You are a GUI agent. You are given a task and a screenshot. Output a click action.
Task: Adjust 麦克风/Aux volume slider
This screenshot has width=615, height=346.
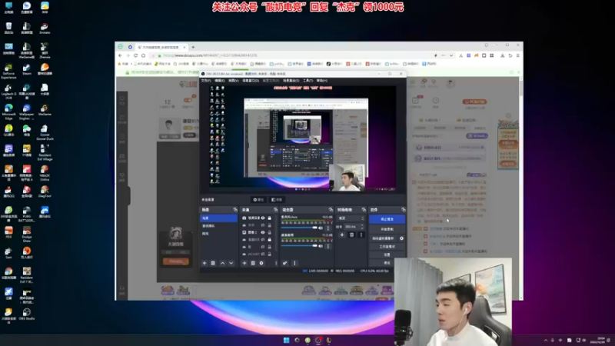click(299, 228)
